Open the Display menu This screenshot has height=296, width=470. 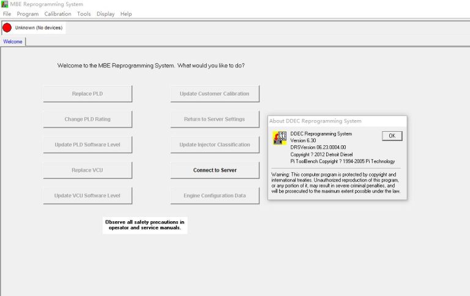click(x=105, y=13)
